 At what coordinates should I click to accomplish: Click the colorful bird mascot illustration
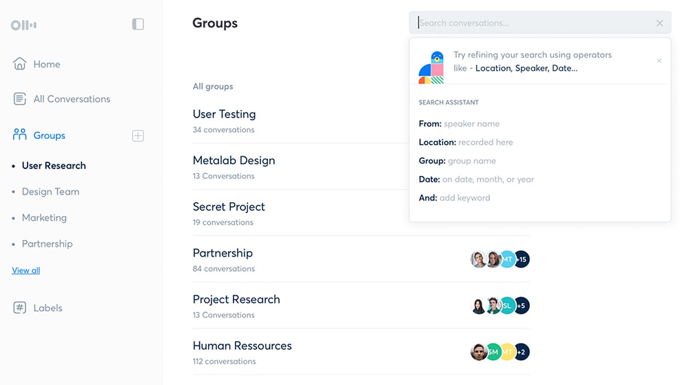tap(431, 67)
